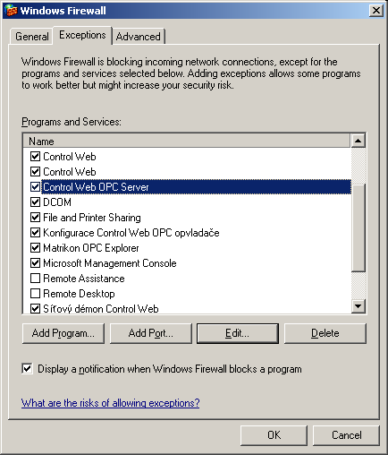This screenshot has width=388, height=455.
Task: Toggle File and Printer Sharing checkbox
Action: click(35, 218)
